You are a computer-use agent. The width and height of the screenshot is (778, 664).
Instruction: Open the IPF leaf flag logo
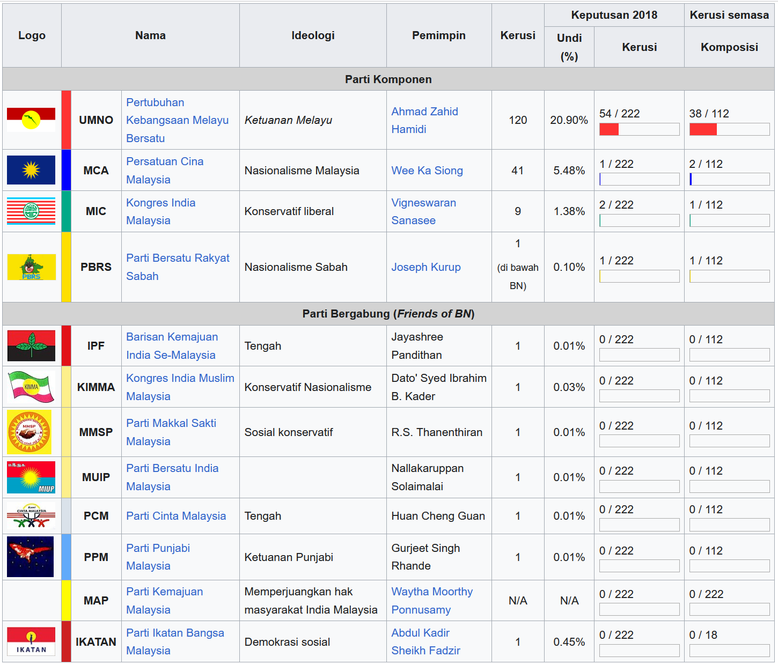(x=31, y=346)
